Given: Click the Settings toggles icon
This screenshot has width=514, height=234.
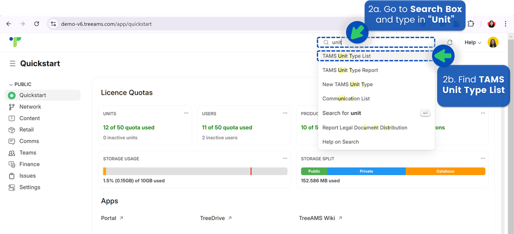Looking at the screenshot, I should (12, 187).
